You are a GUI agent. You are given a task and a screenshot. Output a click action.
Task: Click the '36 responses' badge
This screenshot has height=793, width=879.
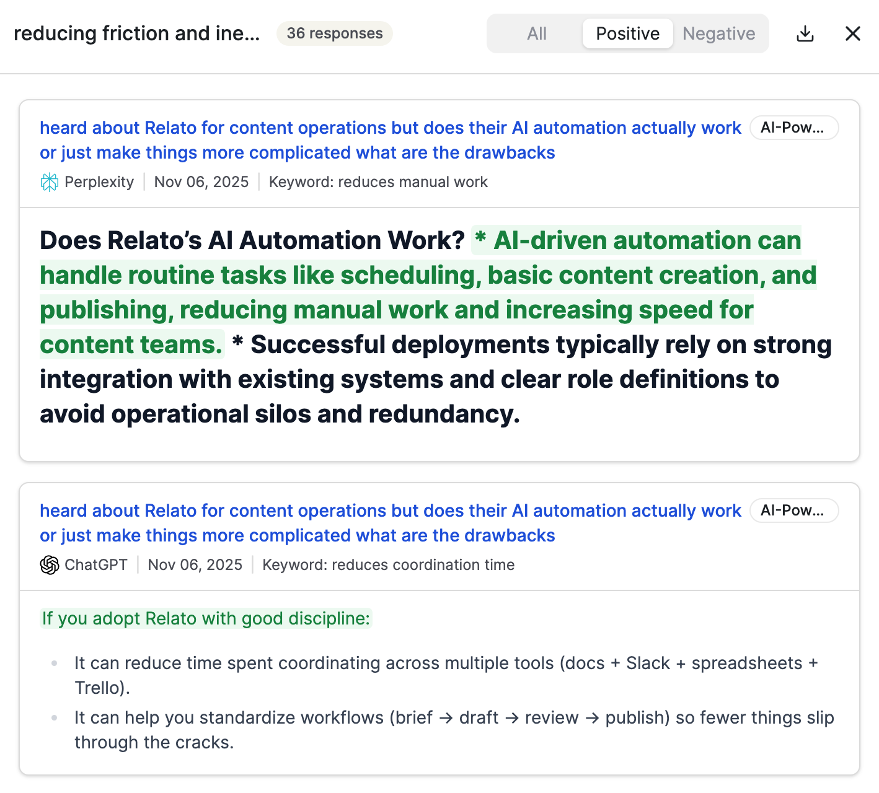(334, 33)
